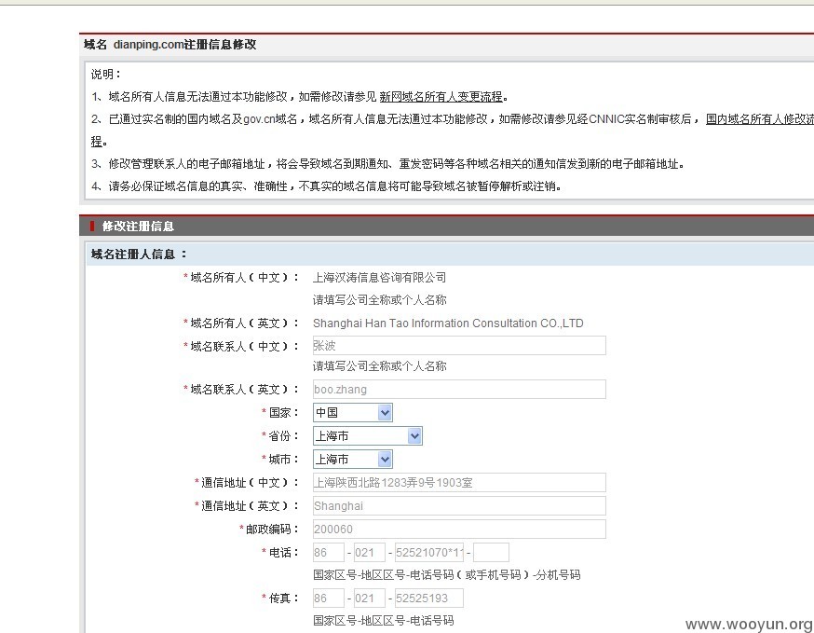Open the 国内域名所有人修改流程 link
This screenshot has width=814, height=633.
(760, 119)
